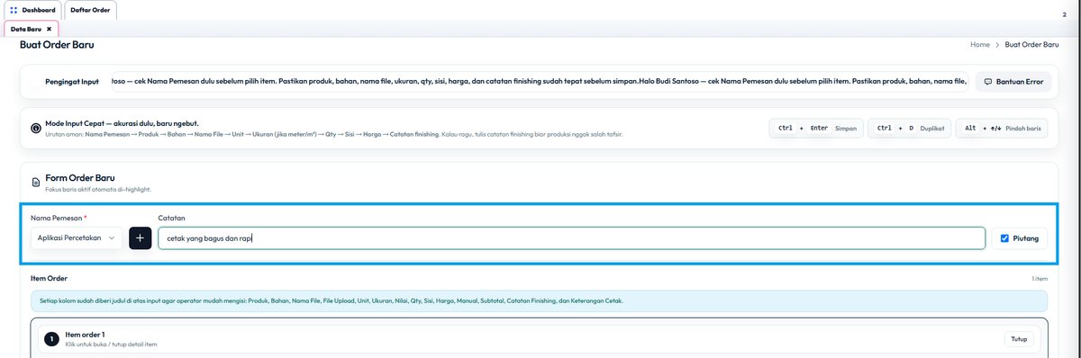The height and width of the screenshot is (358, 1081).
Task: Click the scrolling reminder marquee text
Action: click(540, 82)
